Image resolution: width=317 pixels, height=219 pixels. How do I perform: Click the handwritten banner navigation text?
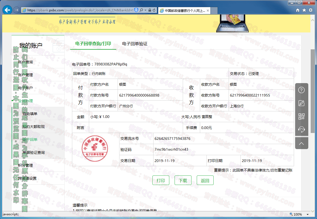click(87, 22)
